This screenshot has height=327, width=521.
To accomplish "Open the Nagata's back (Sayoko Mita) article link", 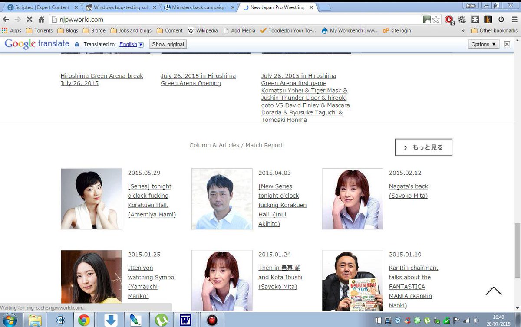I will [x=409, y=191].
